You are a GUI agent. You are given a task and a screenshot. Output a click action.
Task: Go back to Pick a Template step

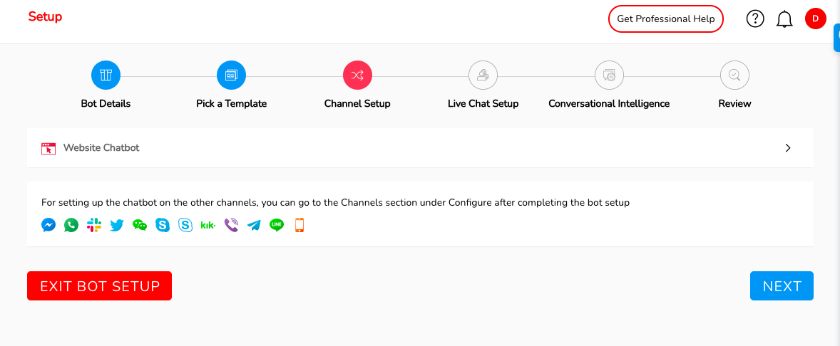(x=231, y=75)
